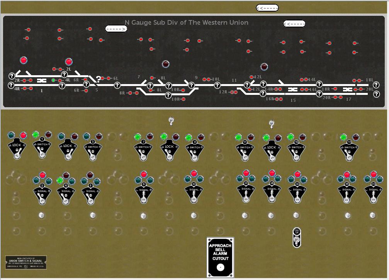Move signal lever number 20

[374, 193]
